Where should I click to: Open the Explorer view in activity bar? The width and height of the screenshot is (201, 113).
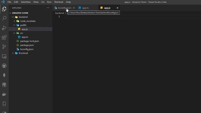4,9
